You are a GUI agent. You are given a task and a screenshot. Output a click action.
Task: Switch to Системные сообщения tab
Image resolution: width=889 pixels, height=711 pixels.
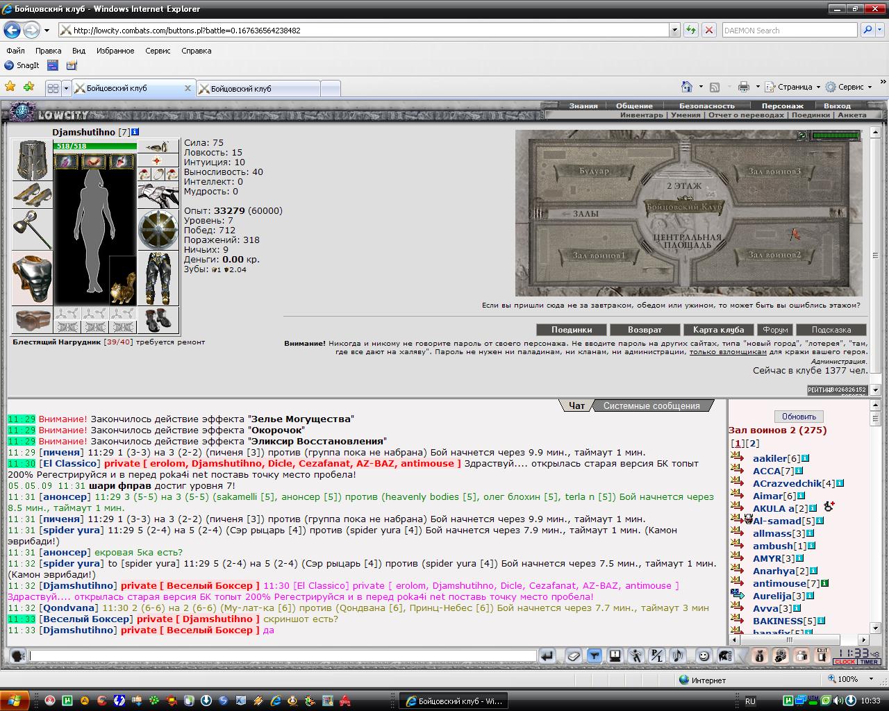pyautogui.click(x=651, y=405)
